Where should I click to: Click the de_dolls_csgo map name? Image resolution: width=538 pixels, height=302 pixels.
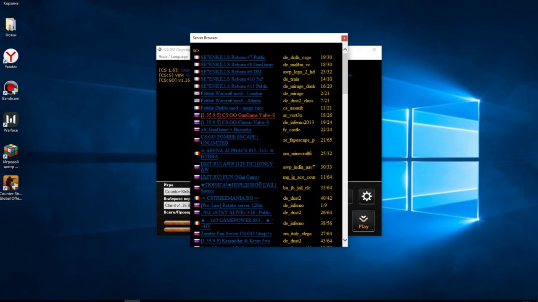coord(297,57)
